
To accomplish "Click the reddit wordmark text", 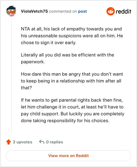I will coord(123,11).
